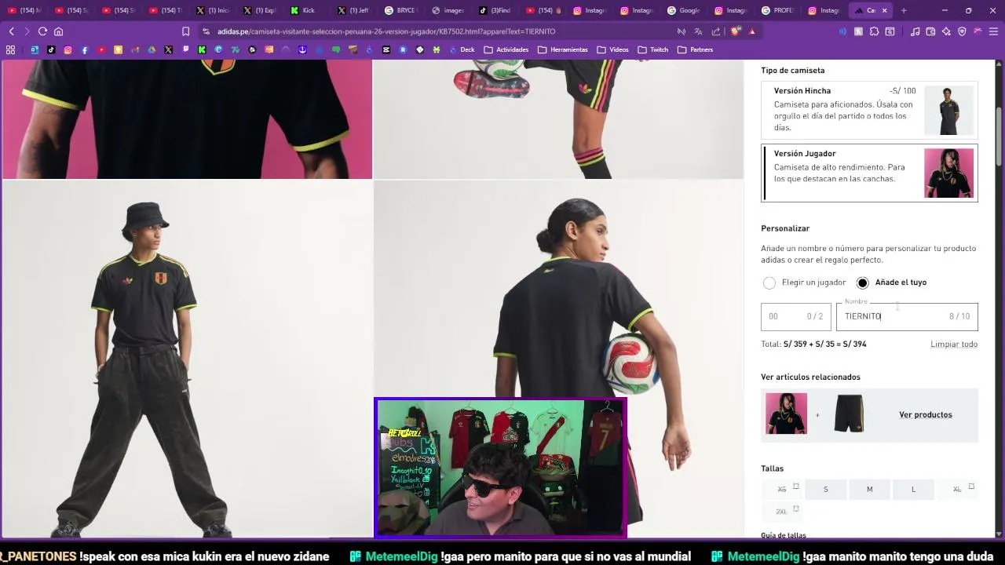Image resolution: width=1005 pixels, height=565 pixels.
Task: Click Limpiar todo link
Action: [954, 344]
